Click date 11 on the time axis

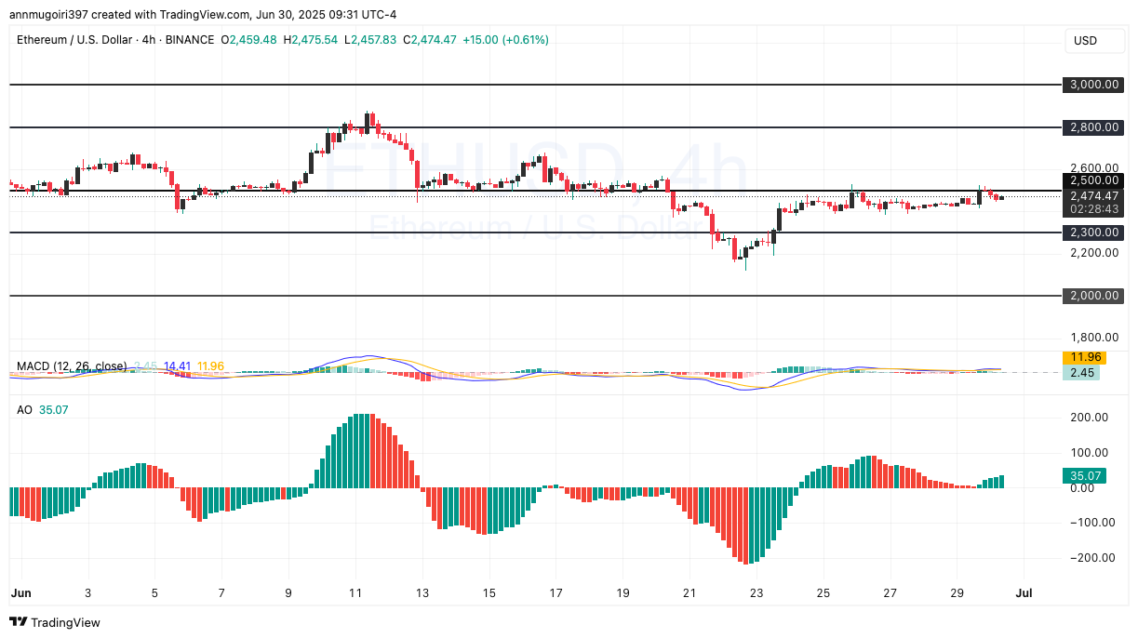click(x=355, y=592)
